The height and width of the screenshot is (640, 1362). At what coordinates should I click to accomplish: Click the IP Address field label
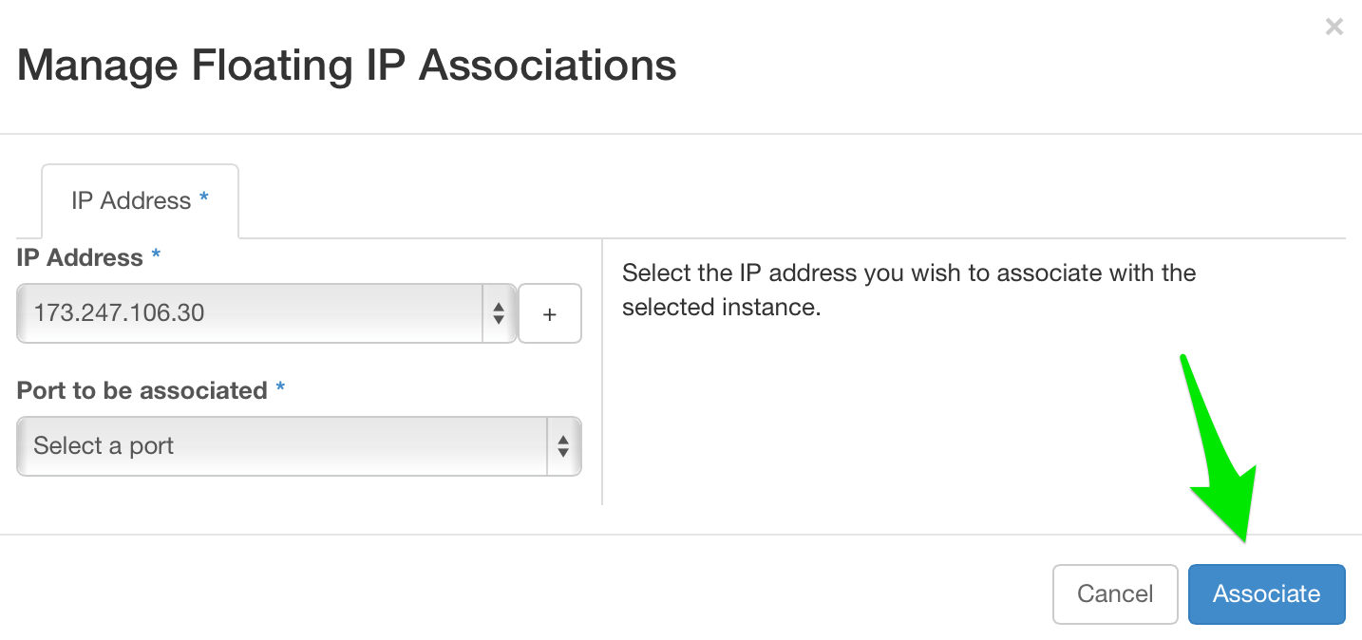coord(77,256)
